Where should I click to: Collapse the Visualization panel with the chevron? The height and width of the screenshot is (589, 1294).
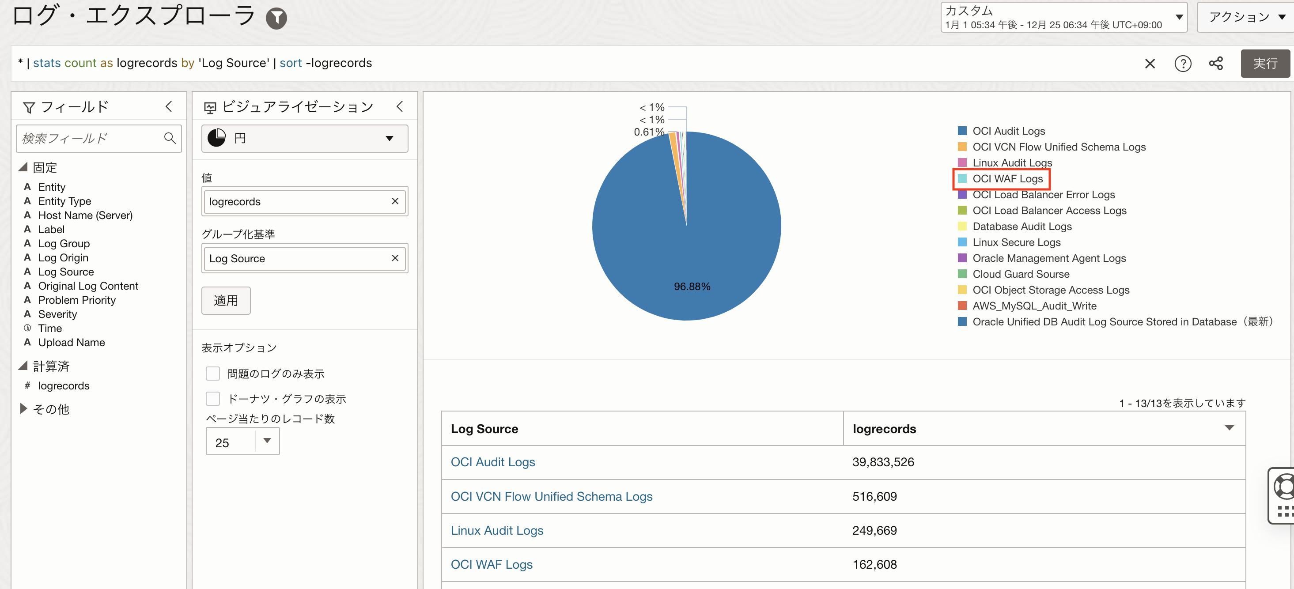[x=400, y=106]
